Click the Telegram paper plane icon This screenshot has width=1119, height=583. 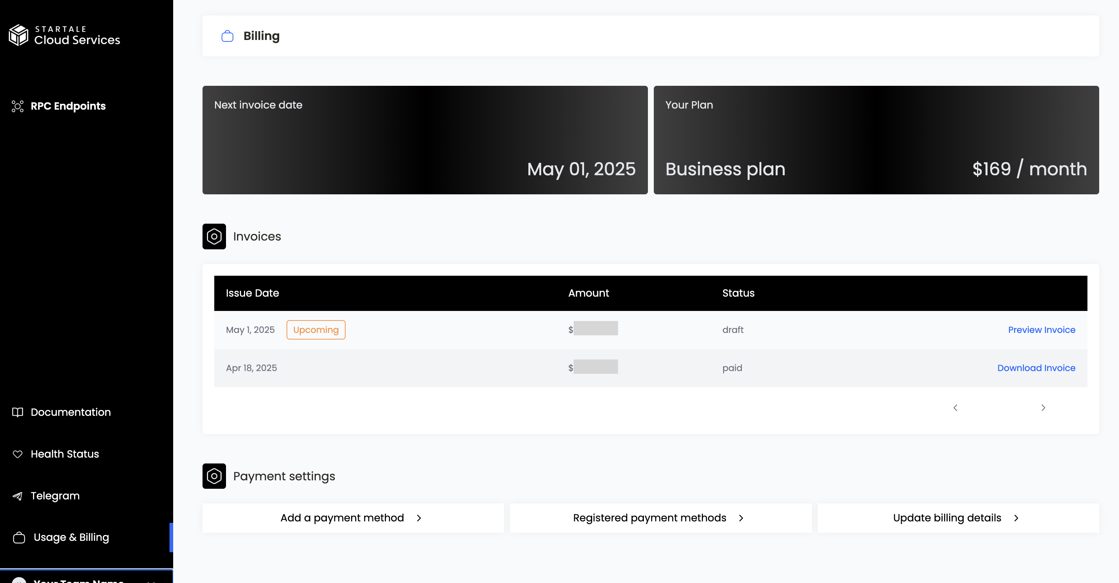pos(17,496)
